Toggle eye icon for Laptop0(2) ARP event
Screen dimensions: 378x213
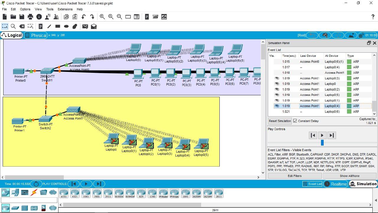277,89
